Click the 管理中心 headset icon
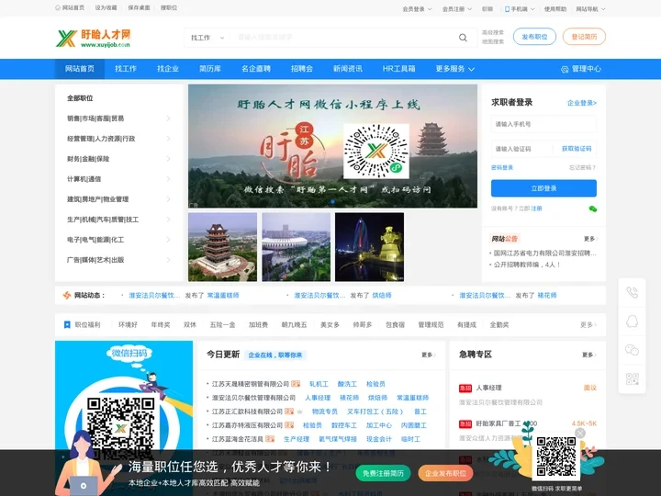 click(x=565, y=69)
